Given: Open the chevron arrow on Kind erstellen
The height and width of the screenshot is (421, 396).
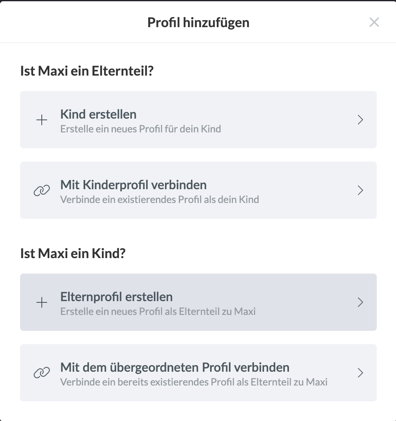Looking at the screenshot, I should [360, 120].
